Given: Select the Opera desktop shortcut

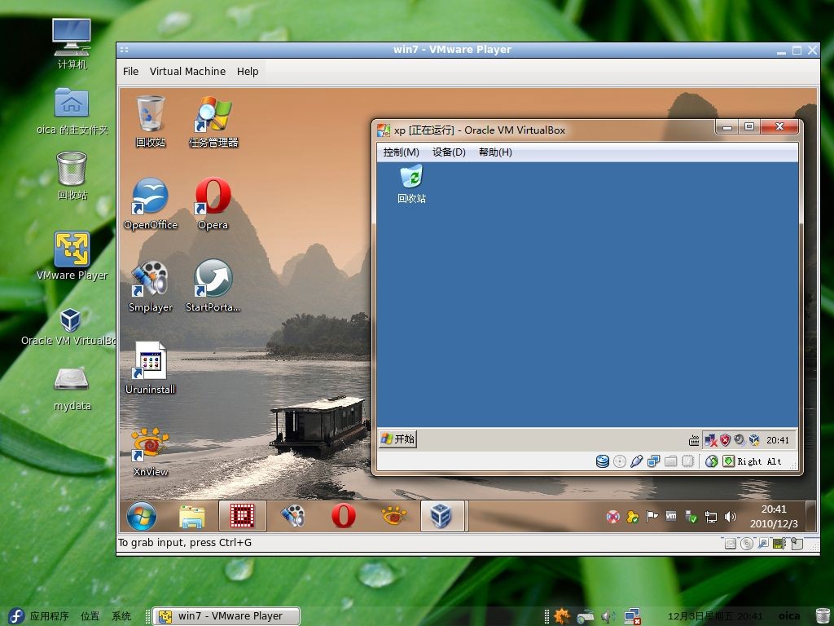Looking at the screenshot, I should coord(213,204).
